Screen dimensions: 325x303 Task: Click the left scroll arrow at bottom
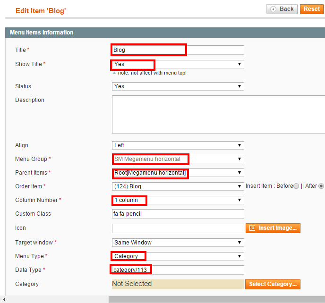pyautogui.click(x=3, y=299)
